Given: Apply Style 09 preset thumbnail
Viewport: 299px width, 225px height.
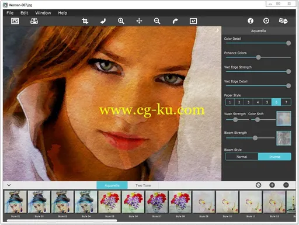Looking at the screenshot, I should coord(204,202).
